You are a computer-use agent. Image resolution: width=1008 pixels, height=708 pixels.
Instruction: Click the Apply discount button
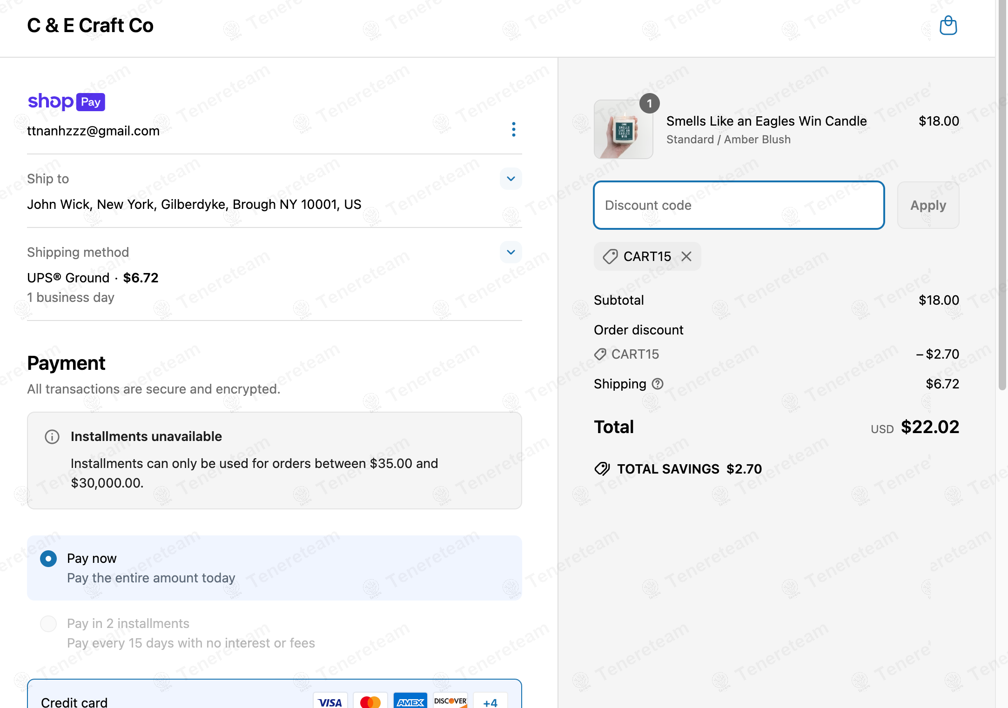point(928,205)
